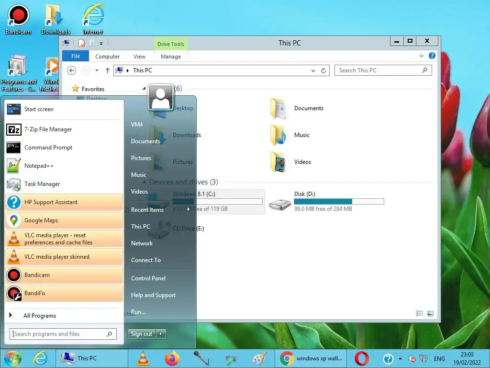Open Google Maps from Start menu
This screenshot has height=368, width=490.
pos(64,220)
